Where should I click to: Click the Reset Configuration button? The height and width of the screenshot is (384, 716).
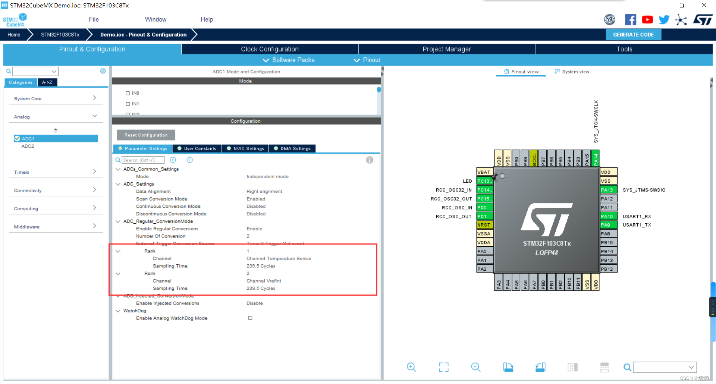coord(146,135)
